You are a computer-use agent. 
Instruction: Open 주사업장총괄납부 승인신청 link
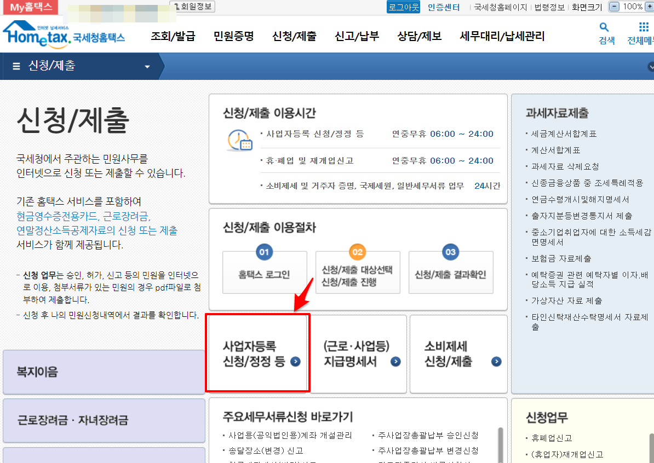tap(428, 436)
